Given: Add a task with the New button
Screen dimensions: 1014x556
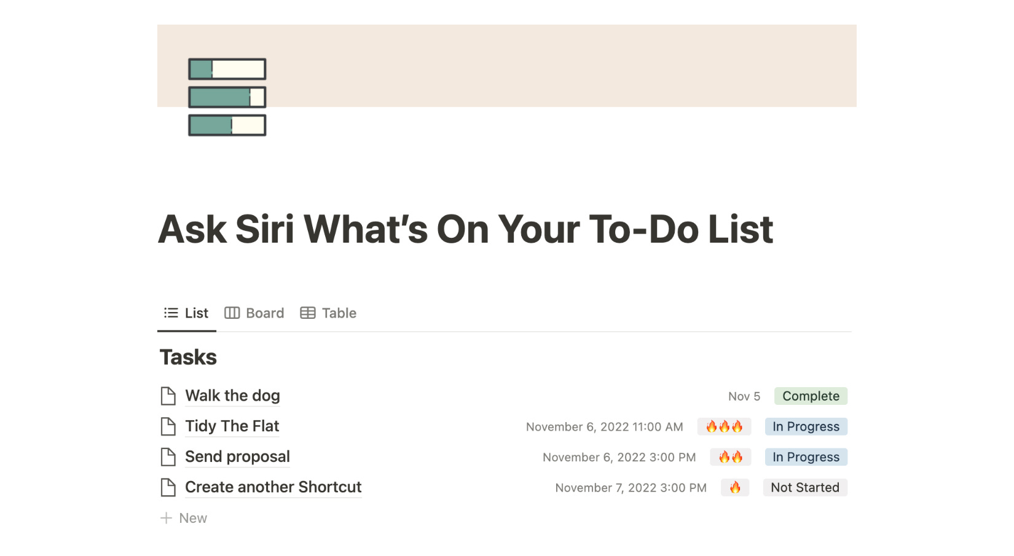Looking at the screenshot, I should 192,518.
